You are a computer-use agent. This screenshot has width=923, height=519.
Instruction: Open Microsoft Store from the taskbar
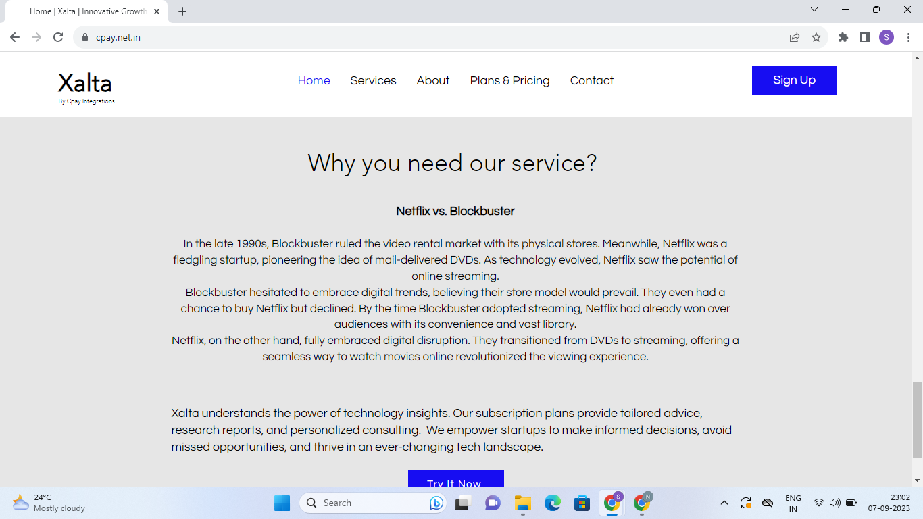[x=582, y=503]
